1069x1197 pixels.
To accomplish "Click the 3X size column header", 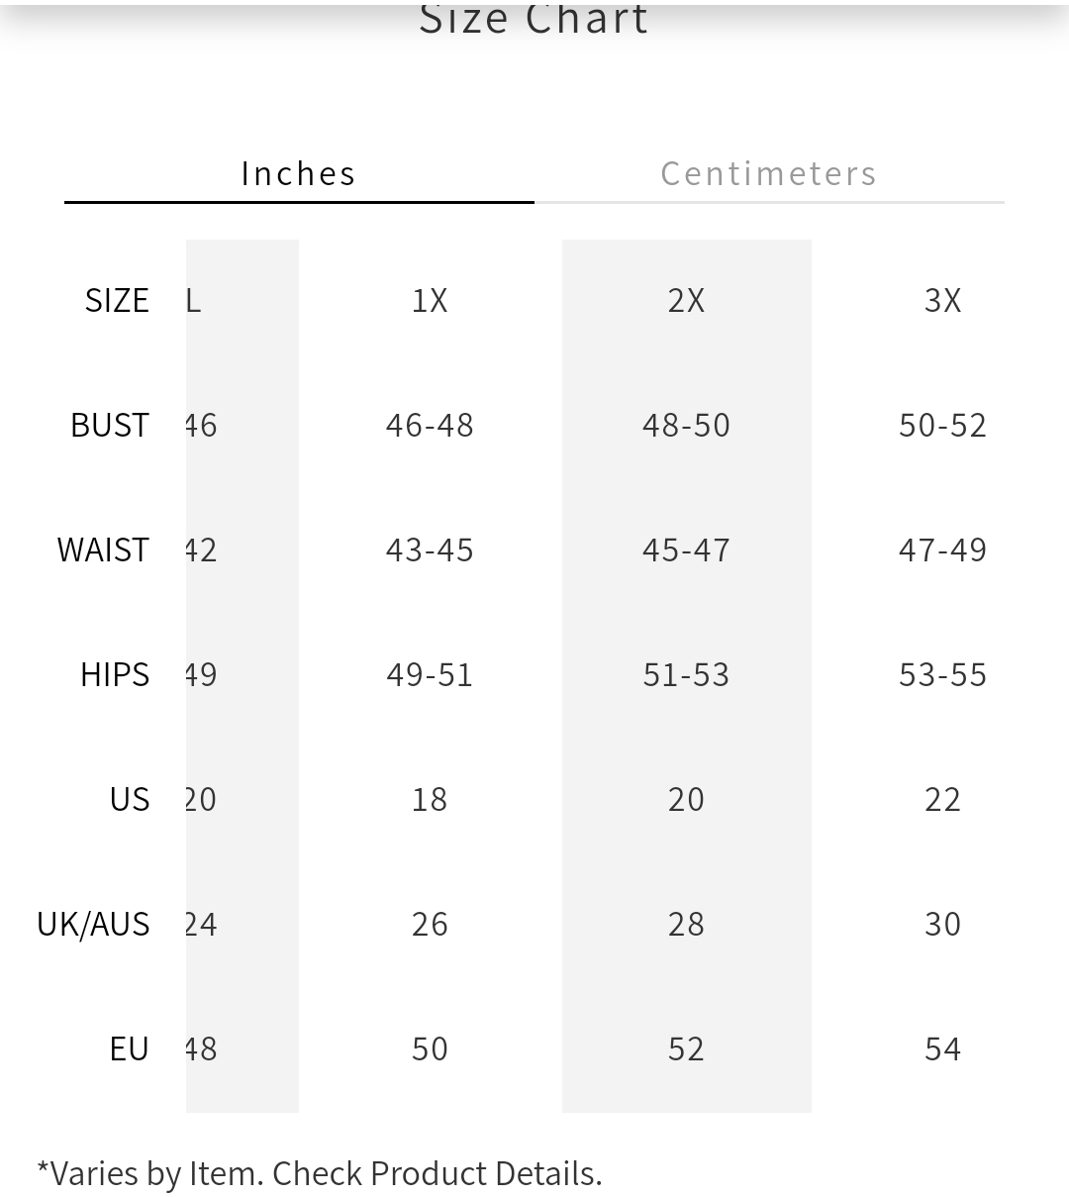I will tap(942, 300).
